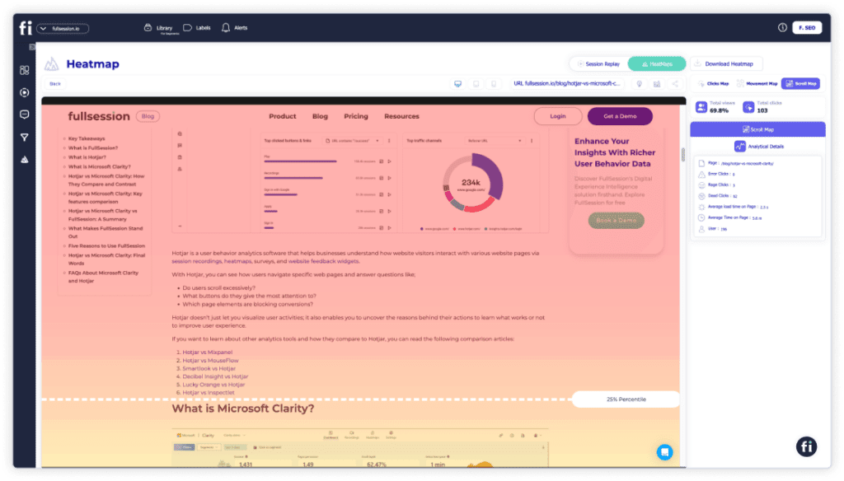This screenshot has height=481, width=844.
Task: Open the fullsession.io workspace dropdown
Action: point(63,27)
